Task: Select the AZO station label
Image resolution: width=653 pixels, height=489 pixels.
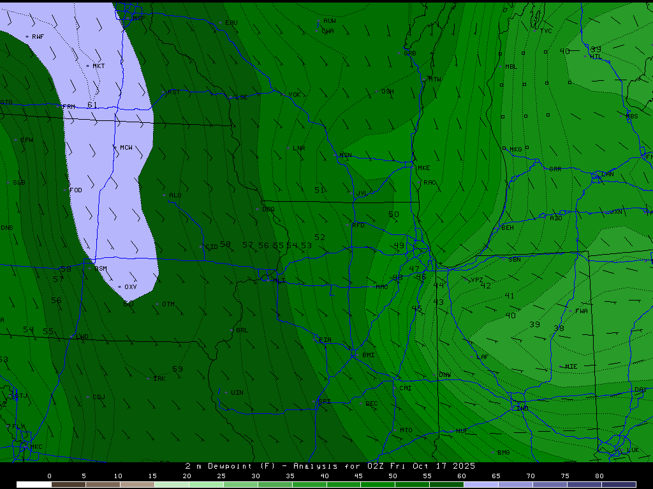Action: tap(556, 218)
